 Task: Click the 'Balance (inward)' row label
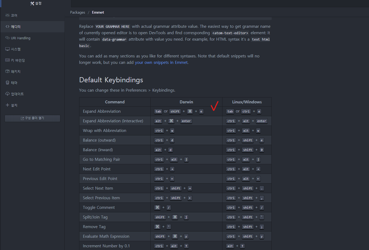pos(98,150)
